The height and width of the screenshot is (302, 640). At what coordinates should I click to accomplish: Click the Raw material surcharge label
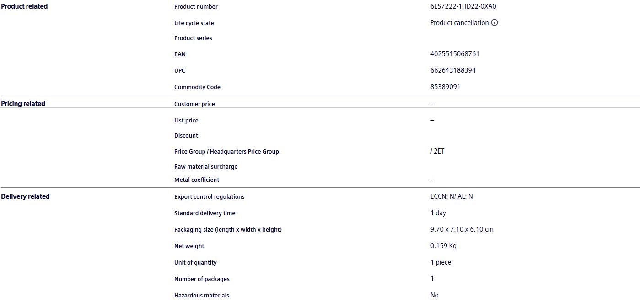tap(206, 167)
